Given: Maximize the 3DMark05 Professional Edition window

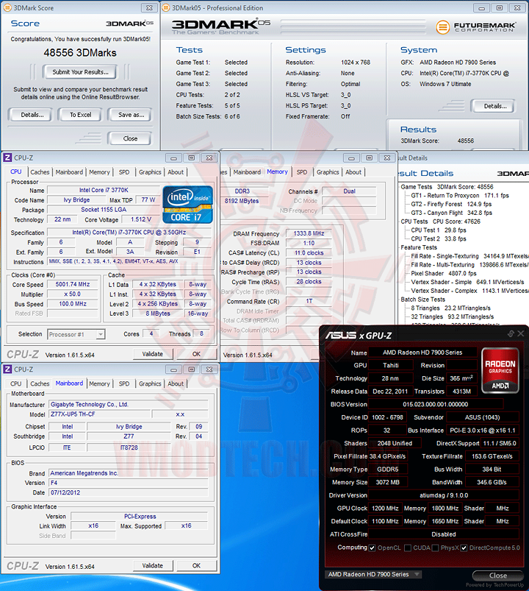Looking at the screenshot, I should click(500, 7).
